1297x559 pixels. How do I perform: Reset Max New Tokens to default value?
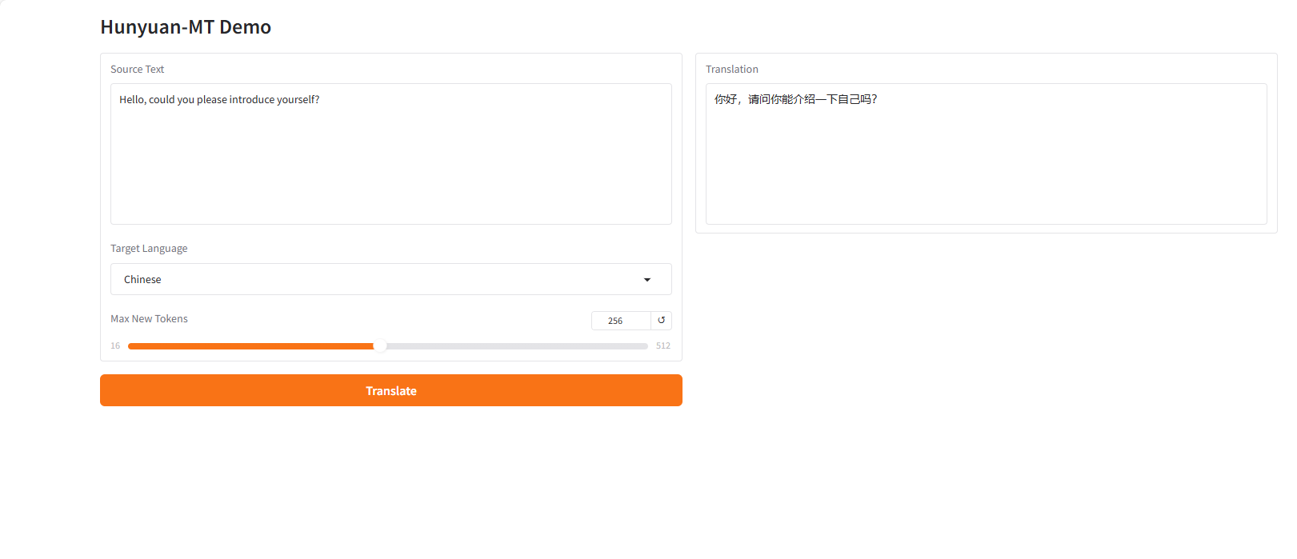coord(661,321)
